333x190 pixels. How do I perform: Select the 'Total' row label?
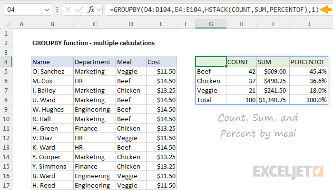coord(211,100)
